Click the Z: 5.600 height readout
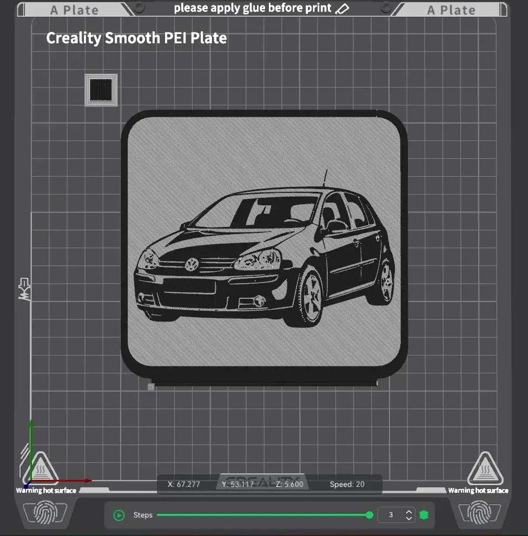Viewport: 528px width, 536px height. 289,484
